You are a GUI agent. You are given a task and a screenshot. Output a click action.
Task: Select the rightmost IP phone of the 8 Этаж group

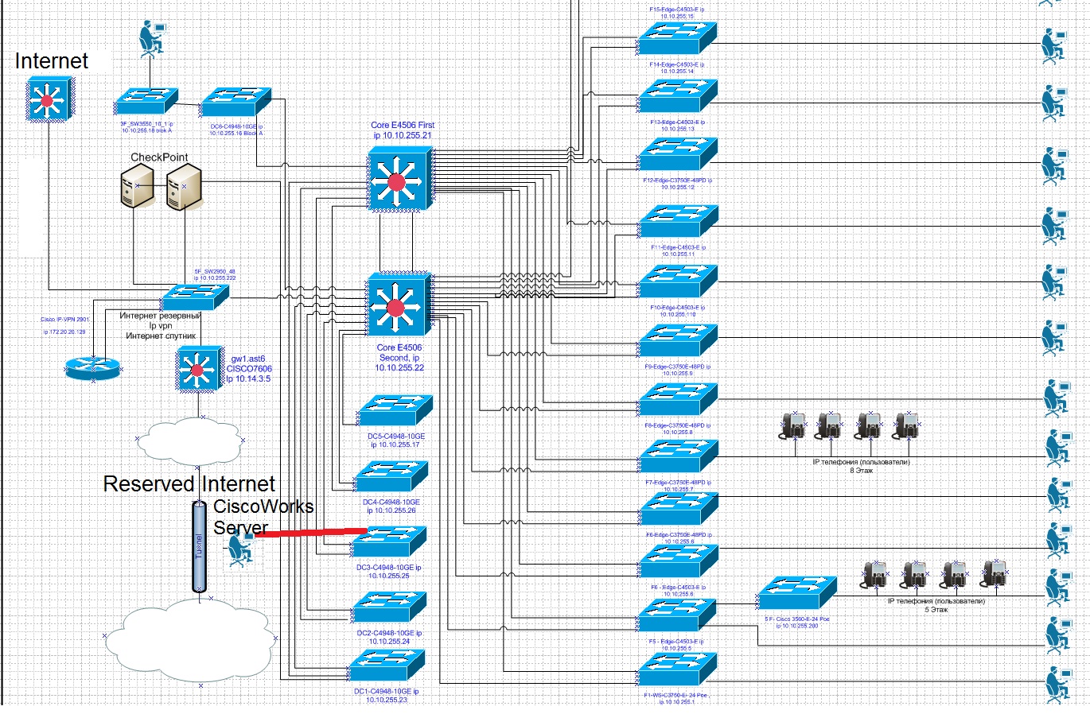coord(906,425)
